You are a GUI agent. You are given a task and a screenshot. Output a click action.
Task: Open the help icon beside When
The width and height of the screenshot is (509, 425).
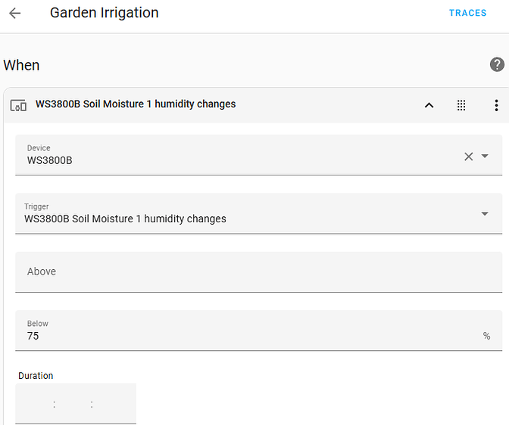tap(497, 64)
